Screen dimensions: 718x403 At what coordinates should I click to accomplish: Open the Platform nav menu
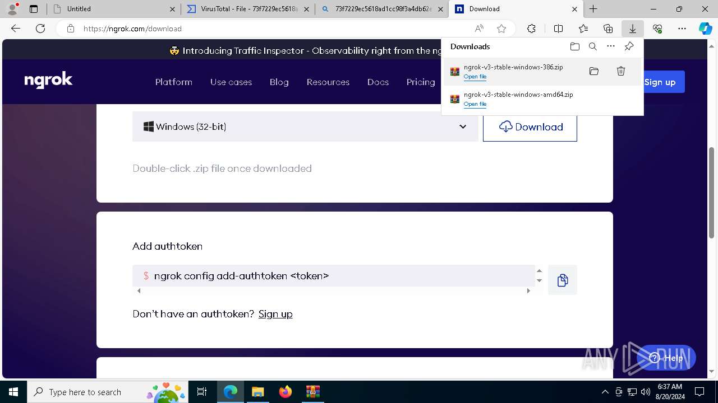(174, 82)
